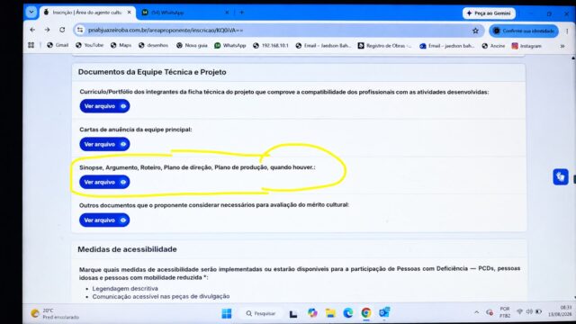Open the desenhos bookmark
This screenshot has width=576, height=324.
point(153,45)
